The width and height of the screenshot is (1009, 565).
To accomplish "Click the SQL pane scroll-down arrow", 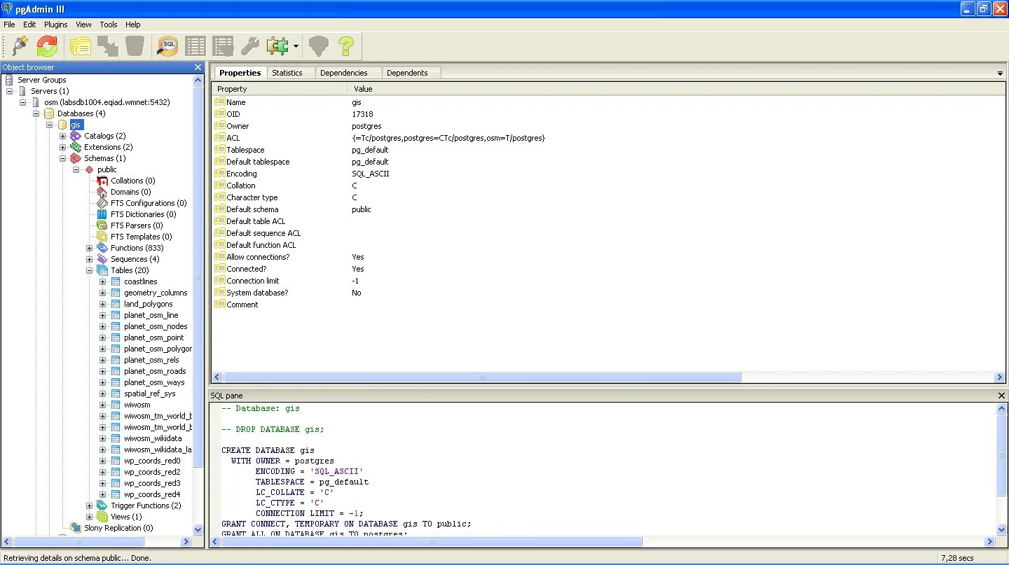I will [1001, 530].
